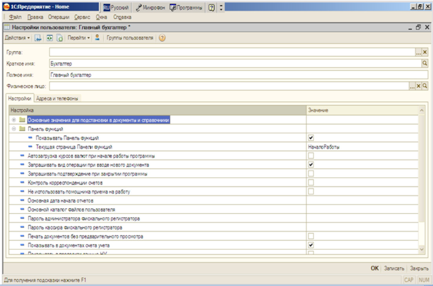Enable Запрашивать подтверждение при закрытии программы
The width and height of the screenshot is (433, 286).
(311, 173)
